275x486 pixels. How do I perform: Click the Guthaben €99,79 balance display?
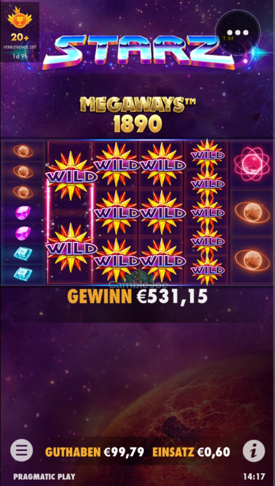pos(94,452)
